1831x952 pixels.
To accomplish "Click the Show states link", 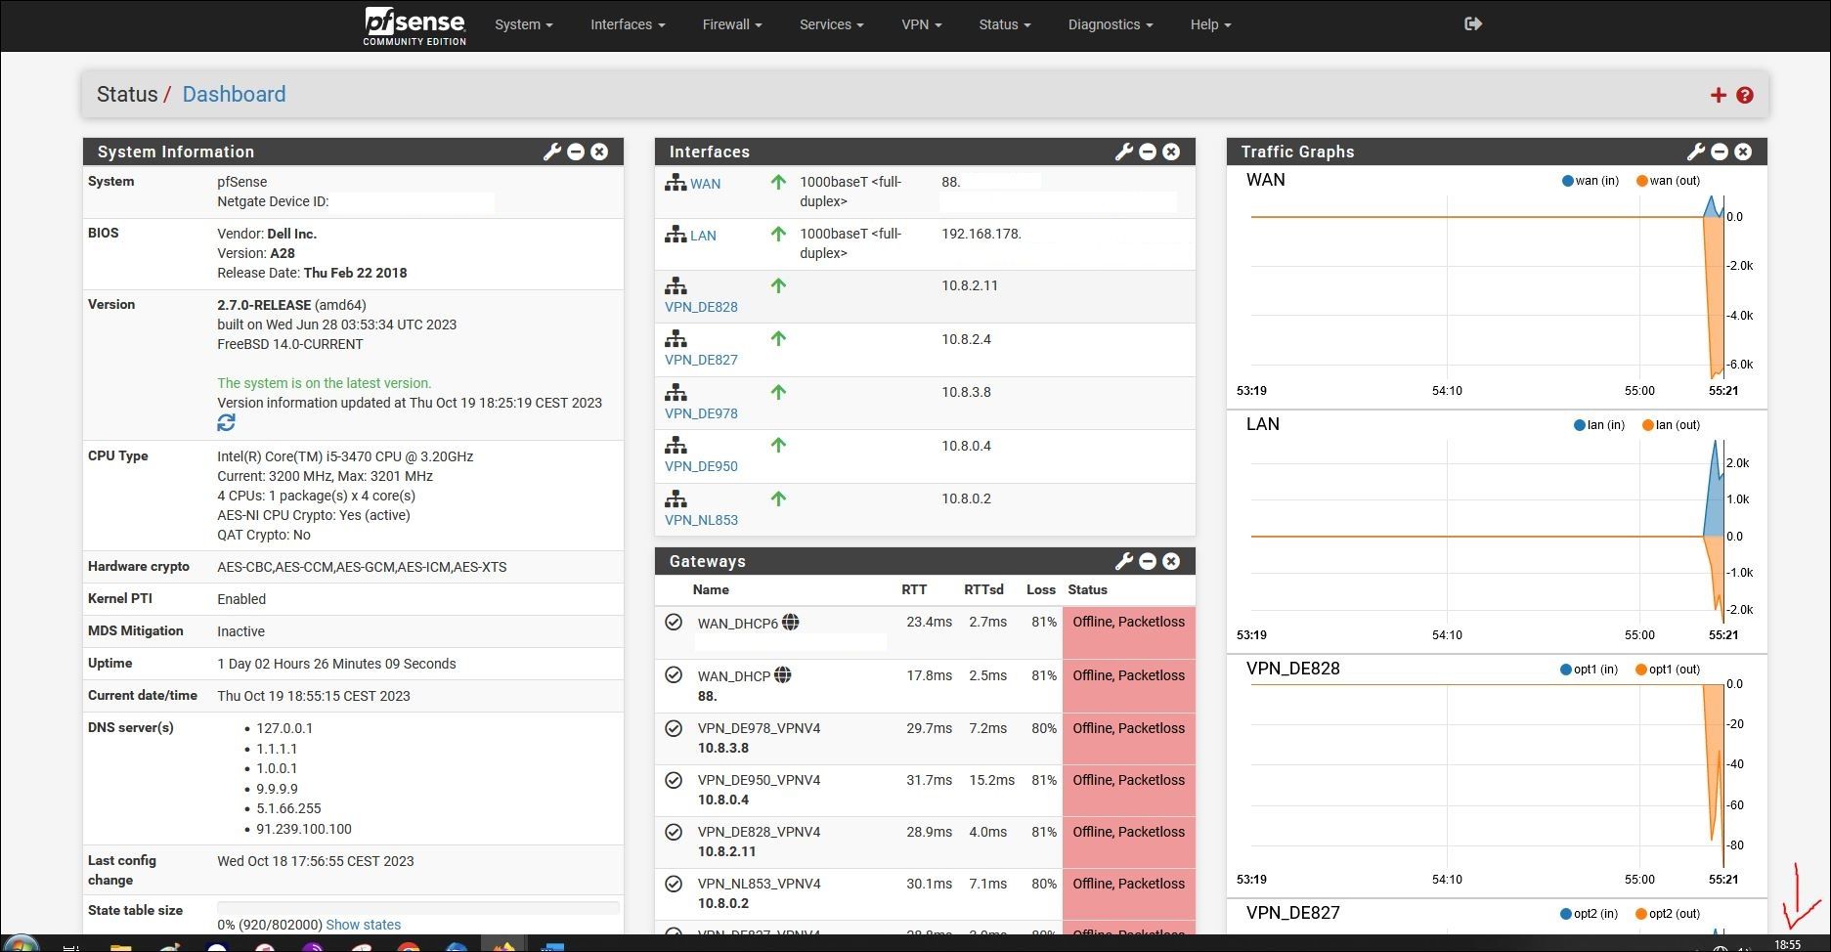I will [363, 925].
